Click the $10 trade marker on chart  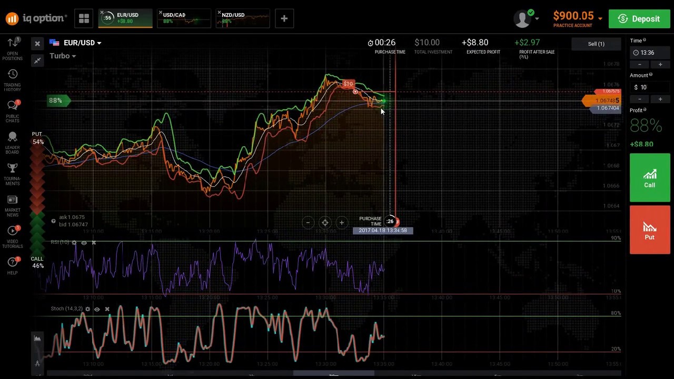coord(348,84)
